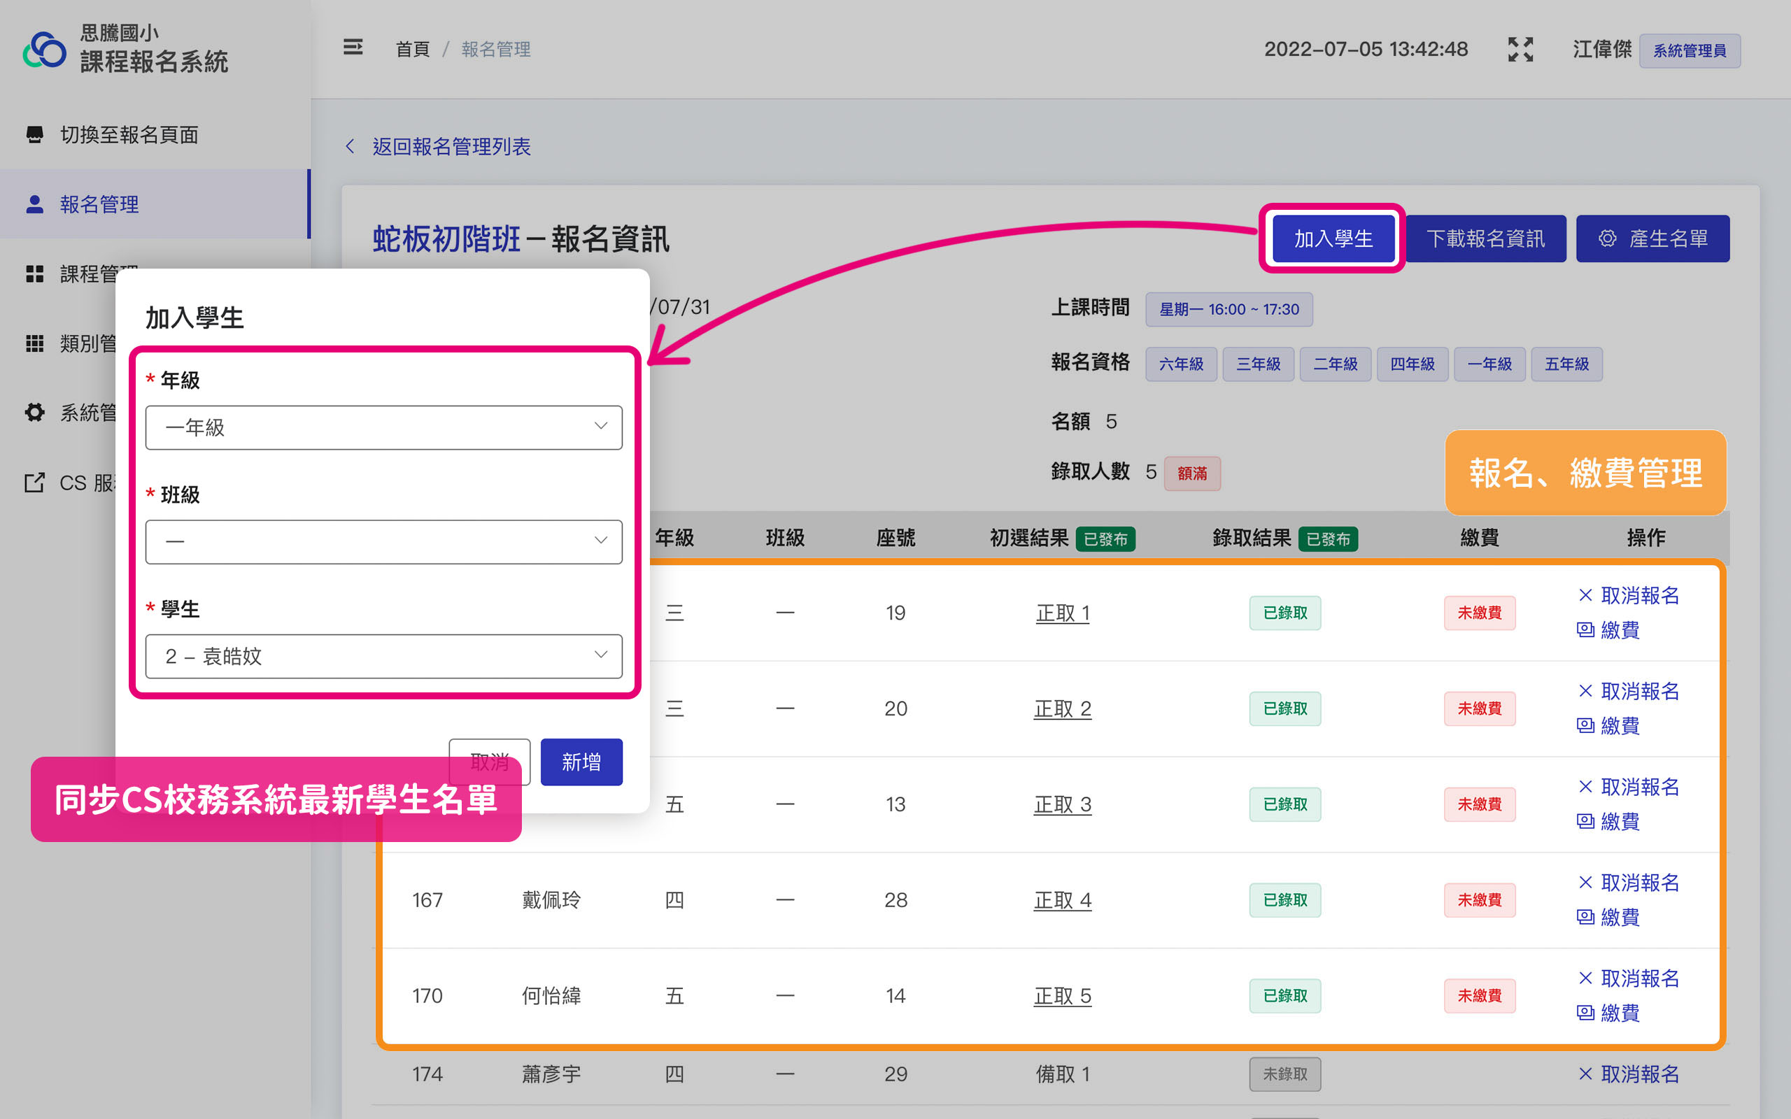Click the 正取 4 link

tap(1062, 900)
